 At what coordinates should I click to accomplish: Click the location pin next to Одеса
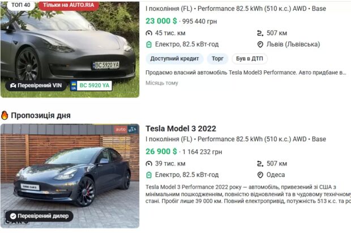(260, 175)
